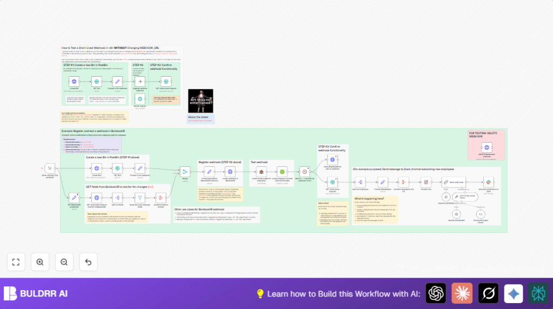Image resolution: width=553 pixels, height=309 pixels.
Task: Select the manual trigger node with cursor icon
Action: (x=50, y=167)
